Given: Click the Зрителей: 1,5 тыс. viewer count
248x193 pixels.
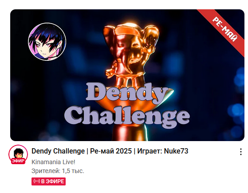Looking at the screenshot, I should click(x=58, y=171).
